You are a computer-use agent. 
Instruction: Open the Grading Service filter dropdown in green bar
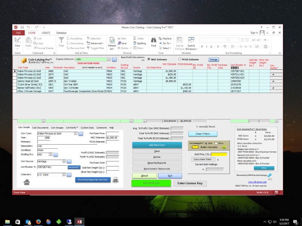[x=131, y=121]
